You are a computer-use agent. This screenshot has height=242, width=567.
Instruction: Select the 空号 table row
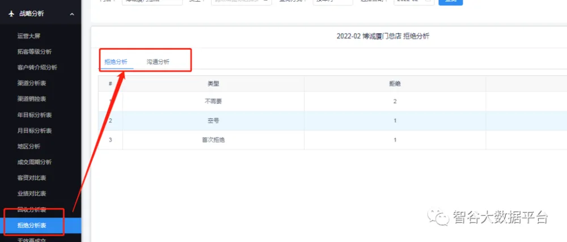coord(213,121)
